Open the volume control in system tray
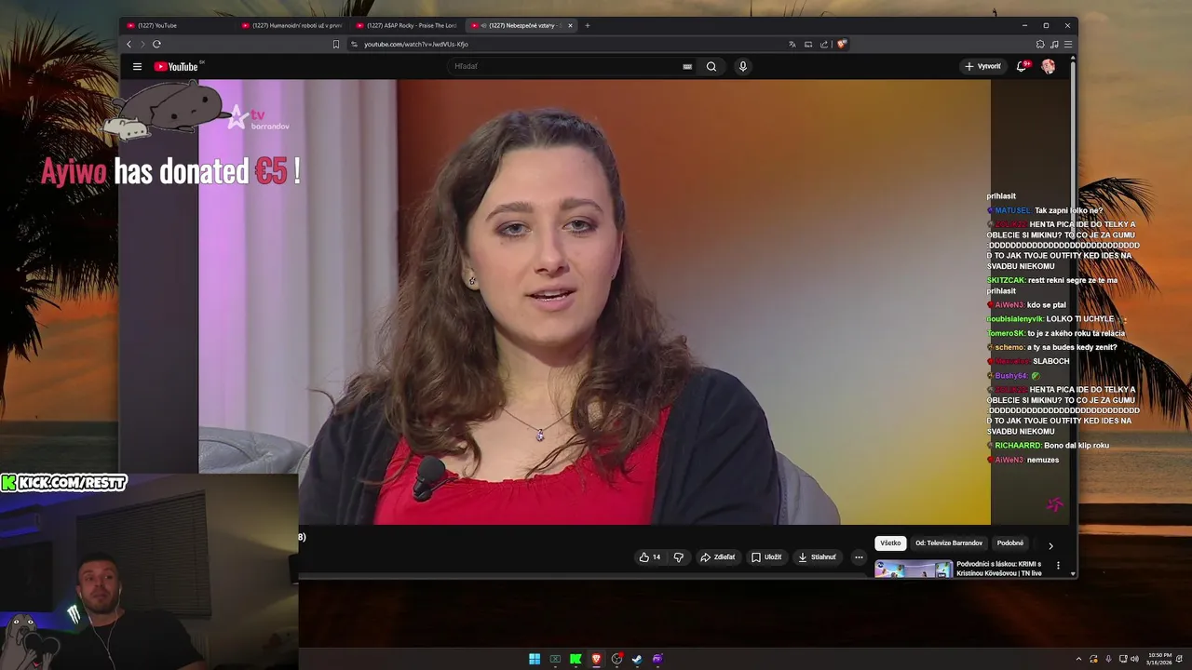The width and height of the screenshot is (1192, 670). pyautogui.click(x=1134, y=659)
